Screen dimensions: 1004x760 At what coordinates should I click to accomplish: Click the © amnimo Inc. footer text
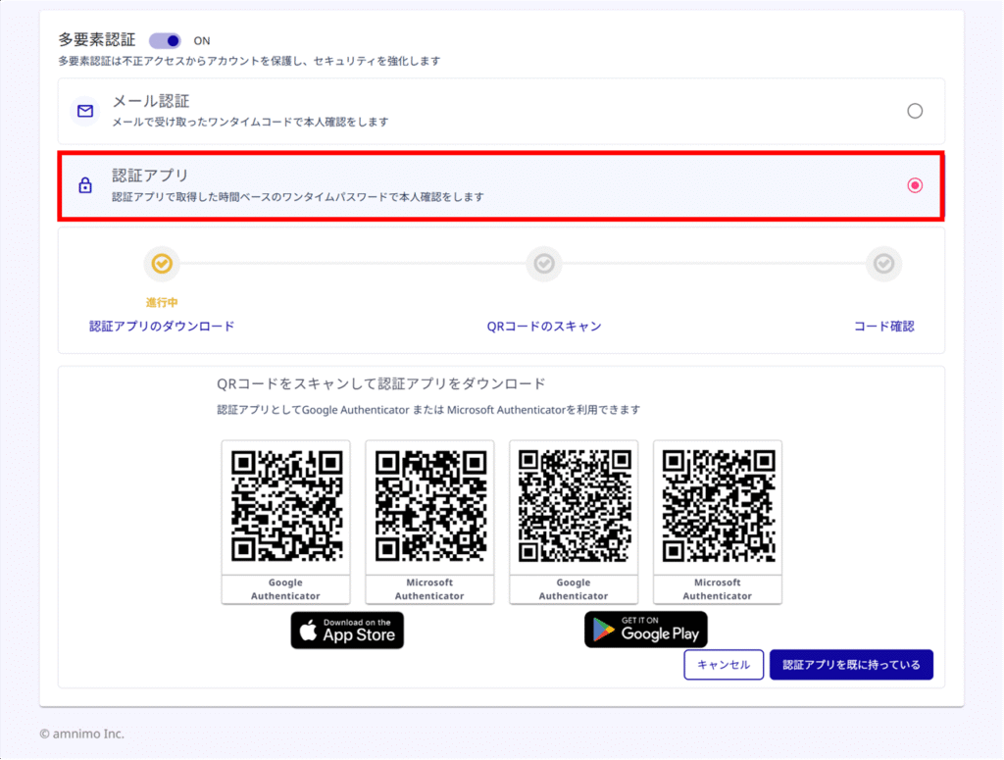point(82,734)
